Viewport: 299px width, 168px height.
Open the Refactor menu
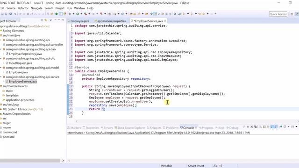[23, 8]
